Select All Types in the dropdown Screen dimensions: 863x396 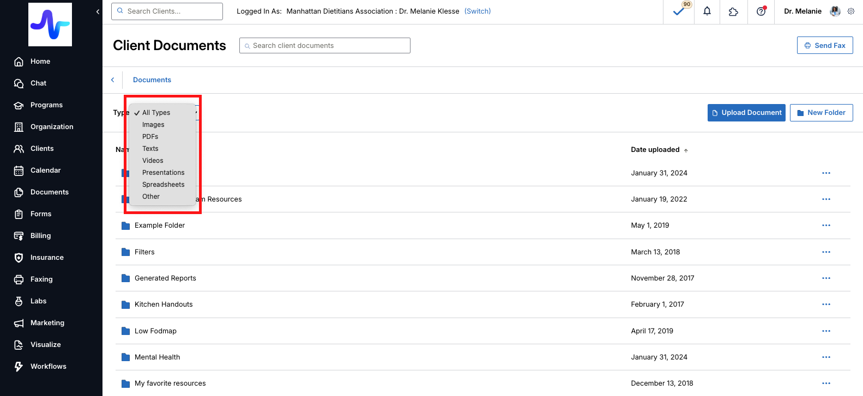coord(162,113)
